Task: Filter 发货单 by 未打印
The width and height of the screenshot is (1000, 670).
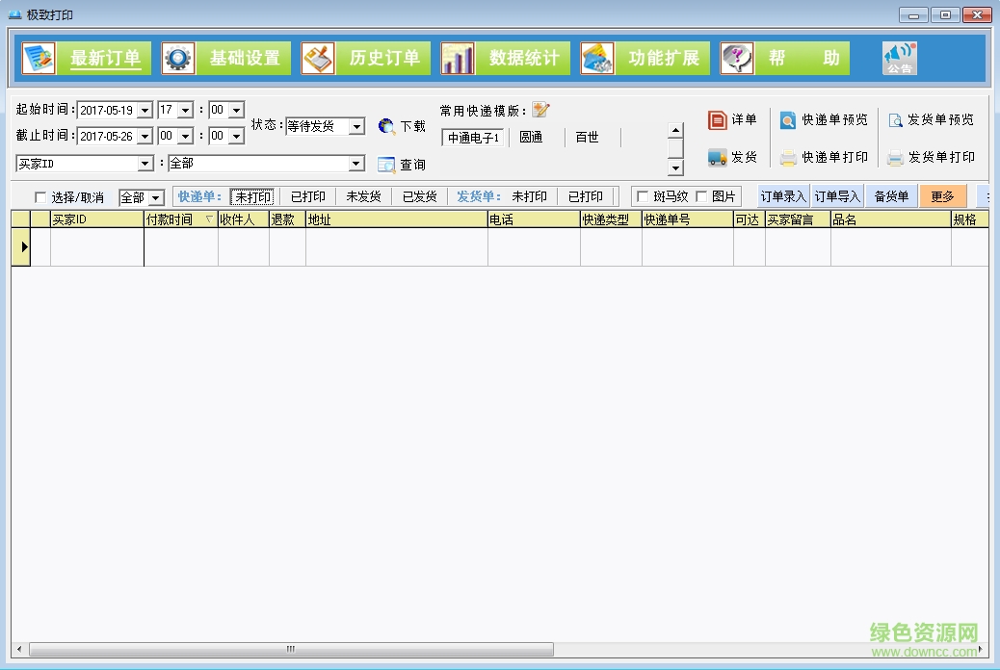Action: coord(529,197)
